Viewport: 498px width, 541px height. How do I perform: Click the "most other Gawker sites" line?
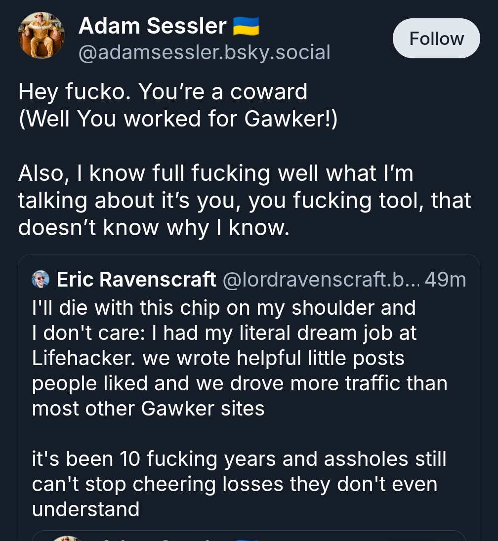(x=148, y=409)
